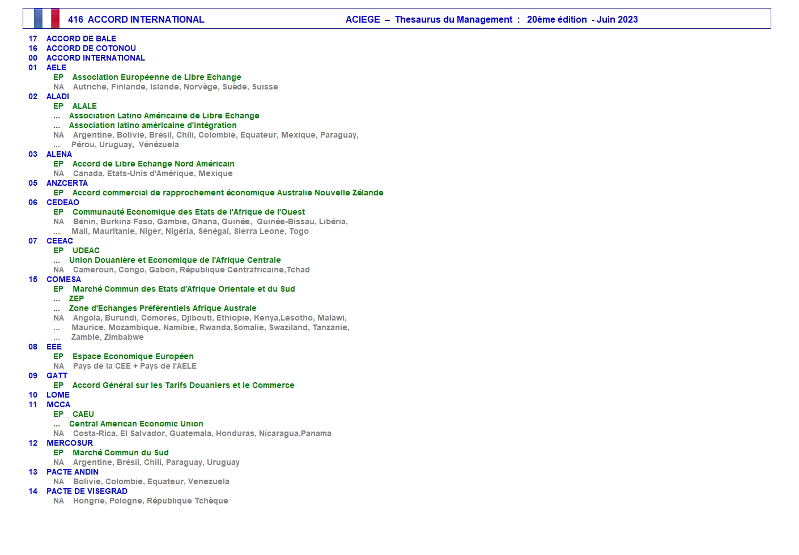Click the 416 ACCORD INTERNATIONAL header title
799x555 pixels.
pyautogui.click(x=136, y=19)
